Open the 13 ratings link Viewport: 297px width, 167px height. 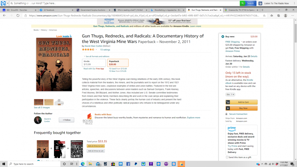click(x=105, y=50)
